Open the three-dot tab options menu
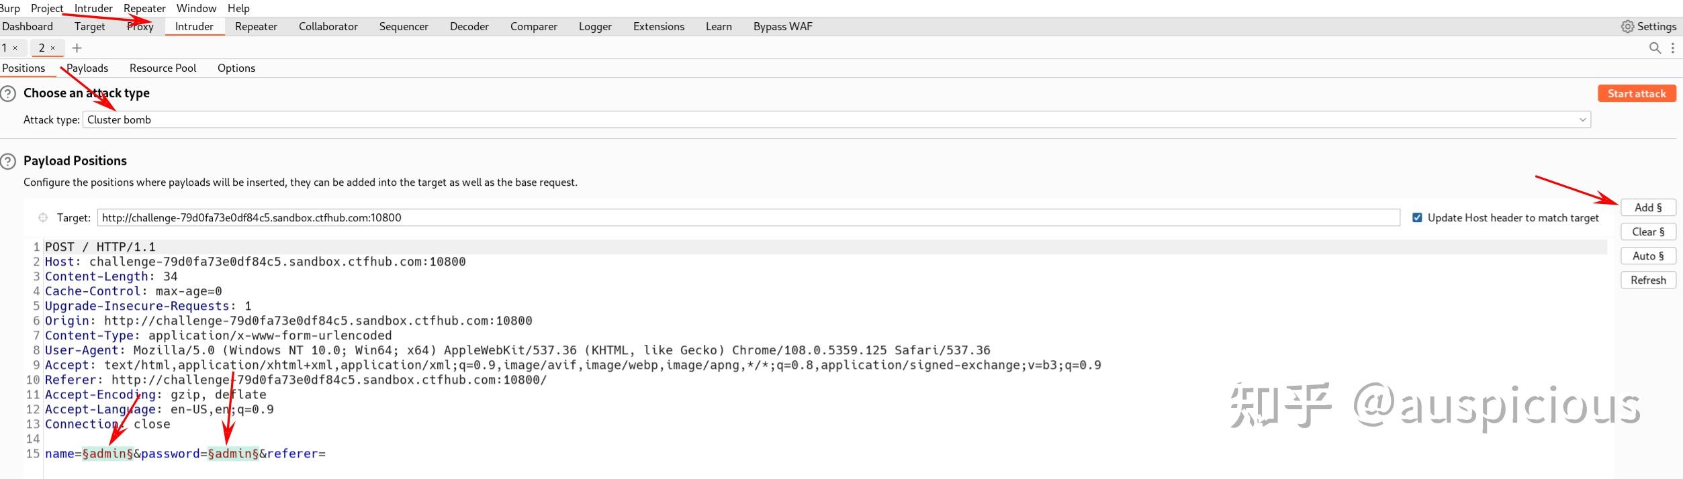The width and height of the screenshot is (1683, 479). (x=1672, y=48)
